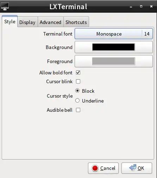Click the font size 14 field
Screen dimensions: 157x178
[147, 34]
